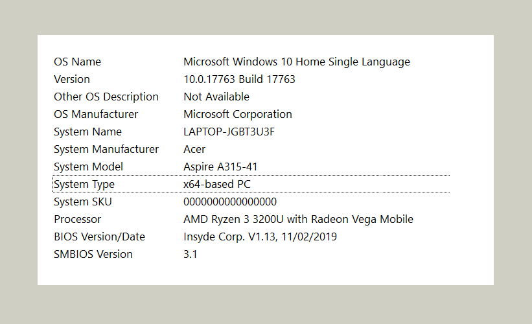Select the highlighted System Type row
The width and height of the screenshot is (532, 324).
[251, 184]
